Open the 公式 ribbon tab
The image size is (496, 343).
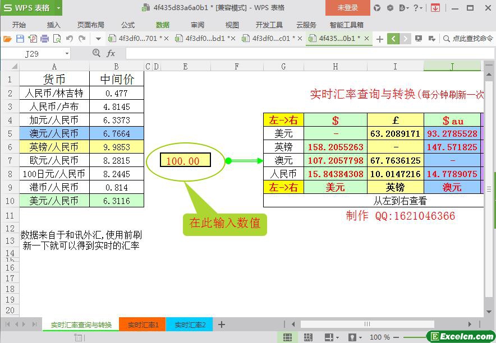click(128, 25)
